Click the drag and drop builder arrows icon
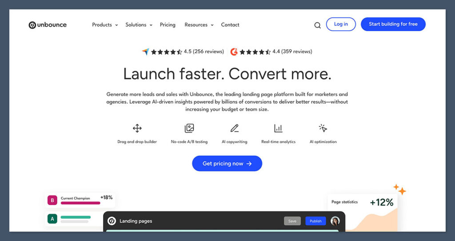Image resolution: width=455 pixels, height=241 pixels. tap(137, 128)
